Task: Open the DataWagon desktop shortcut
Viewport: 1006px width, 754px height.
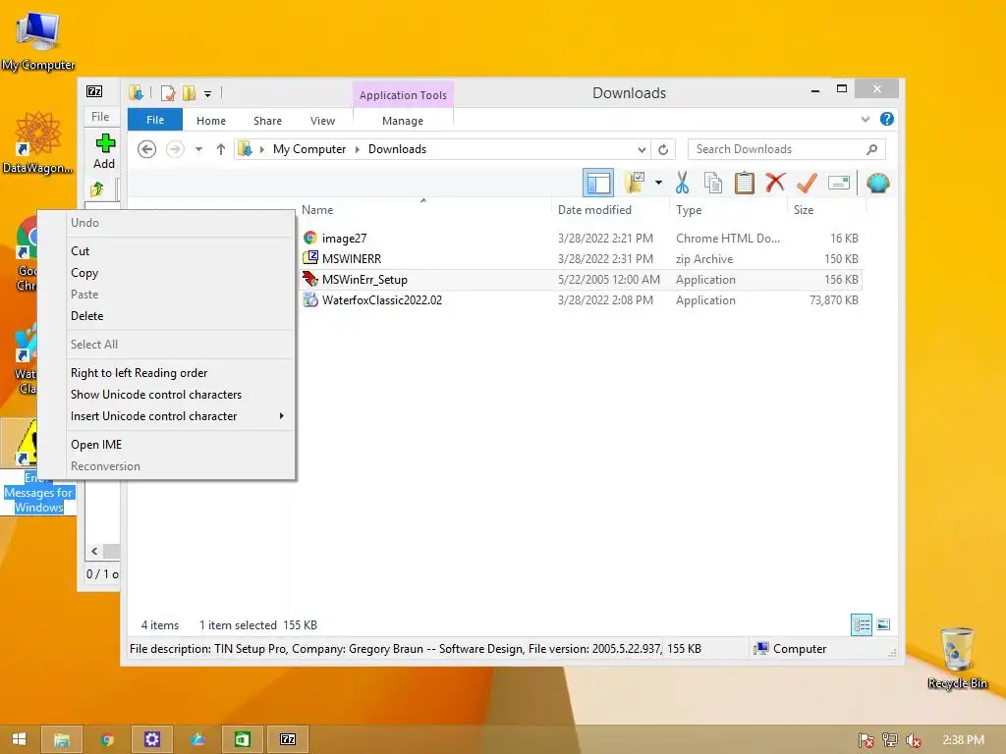Action: [38, 142]
